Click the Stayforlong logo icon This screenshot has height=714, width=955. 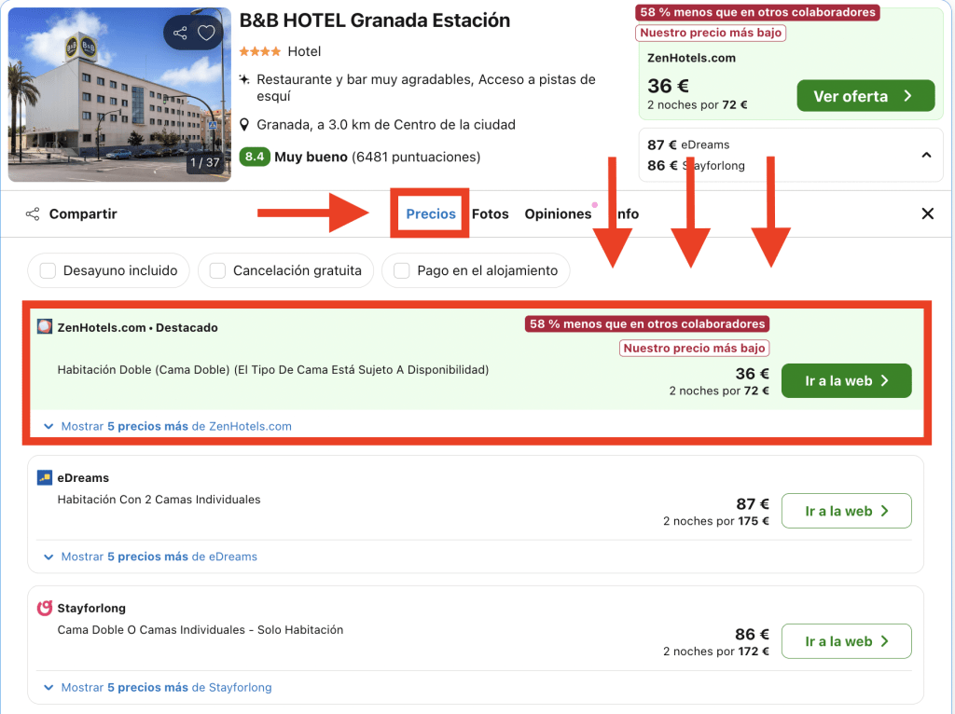pos(45,609)
